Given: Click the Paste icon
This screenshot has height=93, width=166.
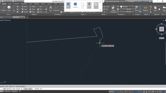Looking at the screenshot, I should tap(155, 9).
